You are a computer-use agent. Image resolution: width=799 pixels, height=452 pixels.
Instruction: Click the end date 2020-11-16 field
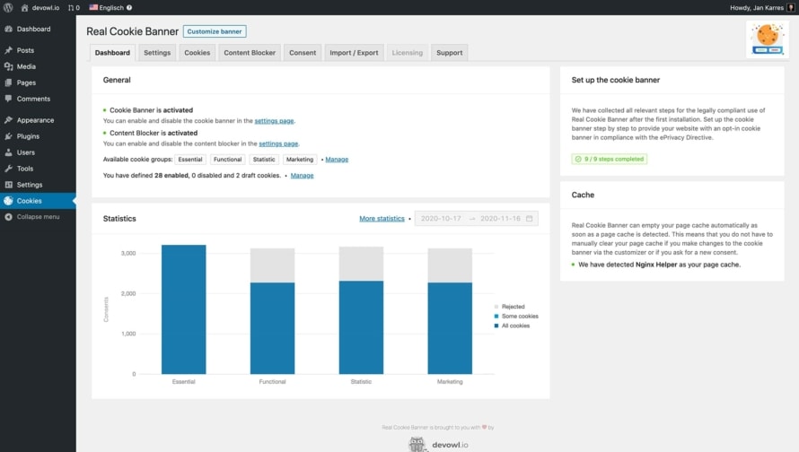(x=500, y=218)
